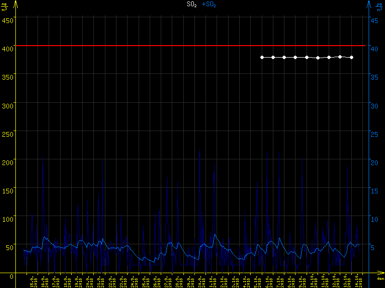Click the last white data point marker
Viewport: 385px width, 288px height.
pos(352,57)
